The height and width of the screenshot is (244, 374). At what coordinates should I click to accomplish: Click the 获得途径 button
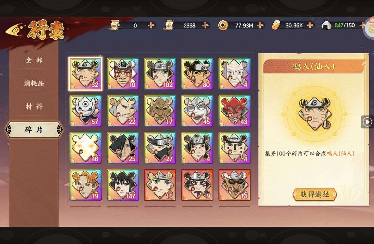coord(314,195)
